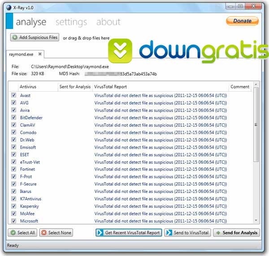Disable the F-Prot checkbox
The height and width of the screenshot is (256, 269).
coord(14,176)
